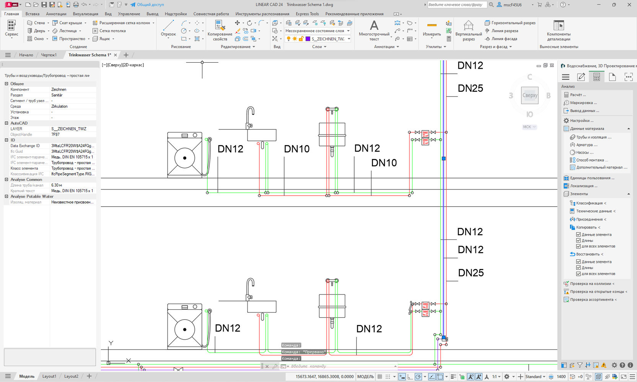Select the Вертикальный разрез tool

click(x=468, y=30)
